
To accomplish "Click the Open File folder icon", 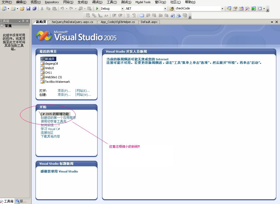I will click(22, 9).
